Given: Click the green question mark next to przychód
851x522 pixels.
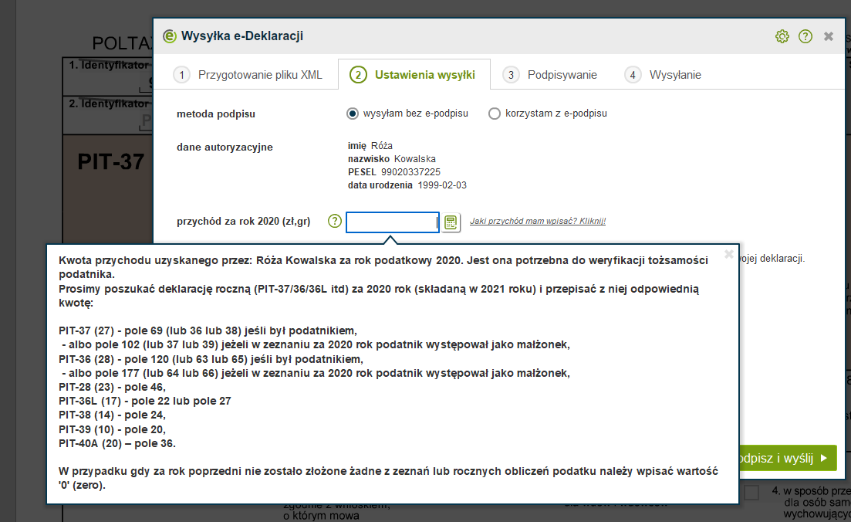Looking at the screenshot, I should tap(334, 222).
